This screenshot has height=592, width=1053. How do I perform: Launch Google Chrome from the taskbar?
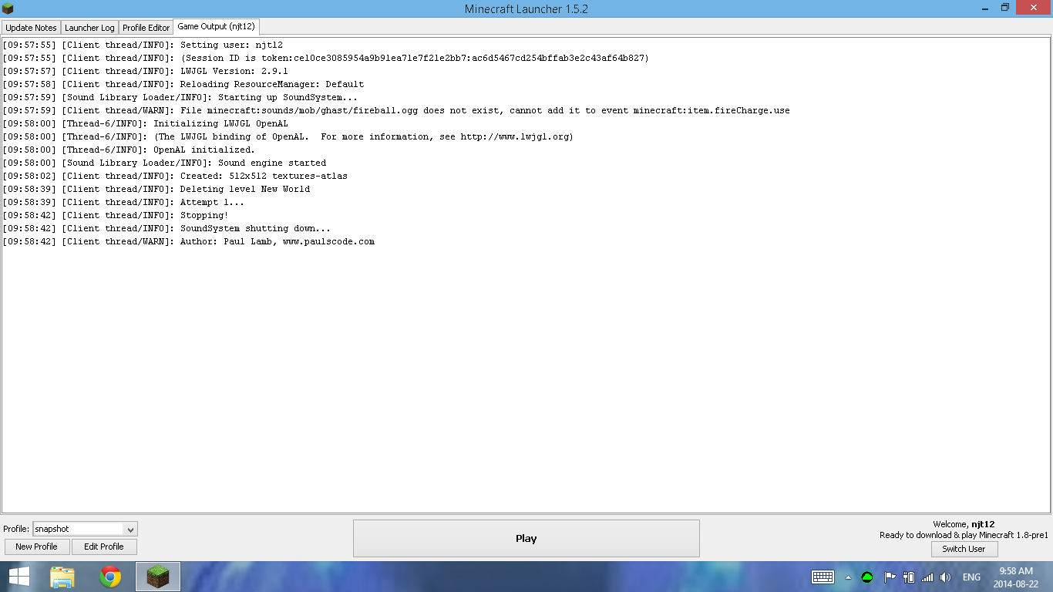pos(110,577)
